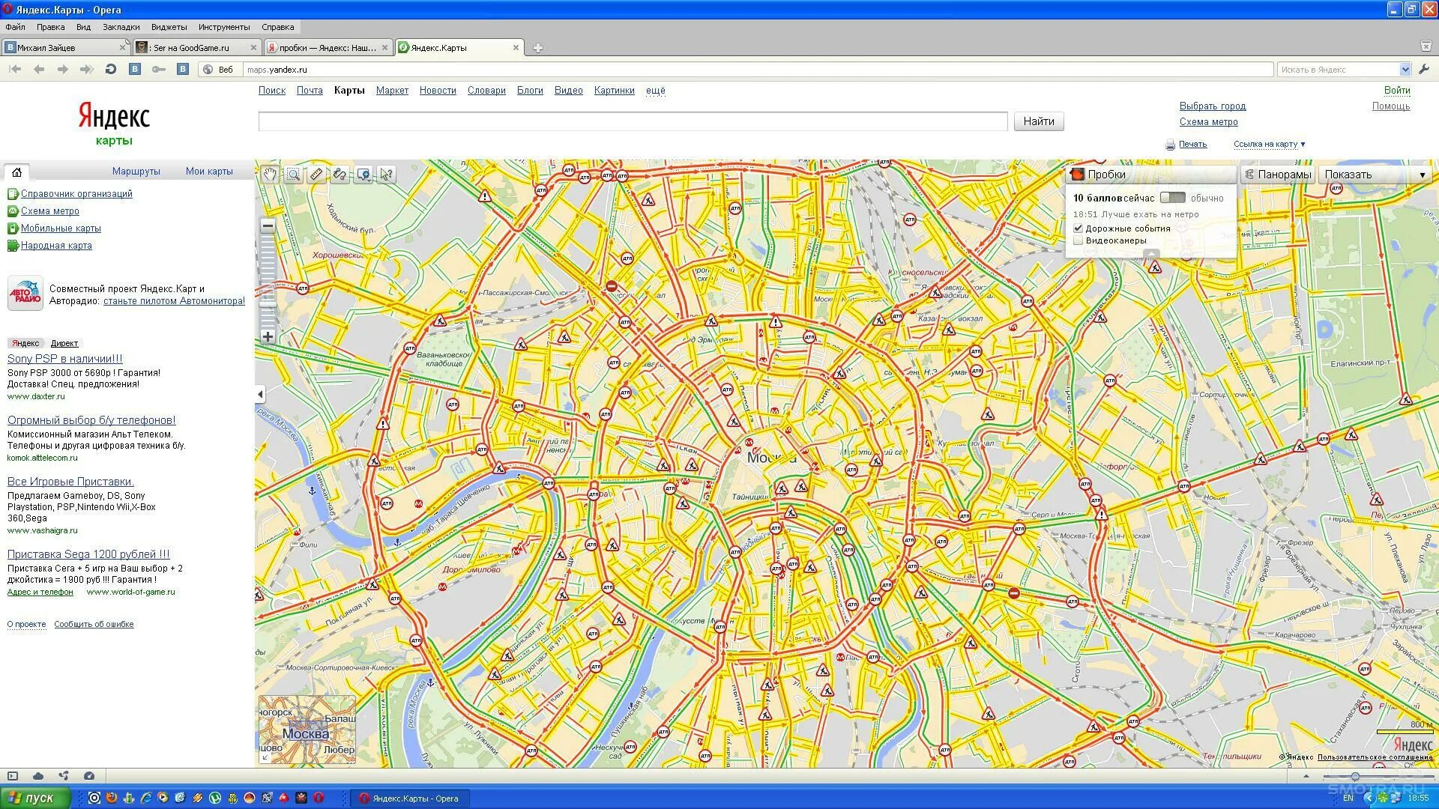This screenshot has height=809, width=1439.
Task: Open Firefox from the quick launch bar
Action: click(112, 798)
